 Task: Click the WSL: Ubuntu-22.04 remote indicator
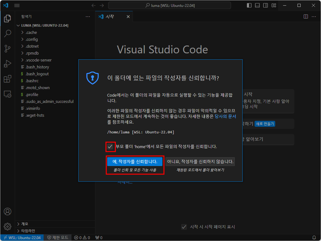(22, 238)
